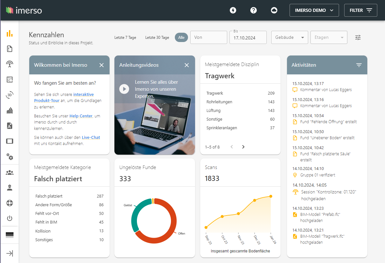The width and height of the screenshot is (385, 263).
Task: Select Letzte 7 Tage range
Action: 125,38
